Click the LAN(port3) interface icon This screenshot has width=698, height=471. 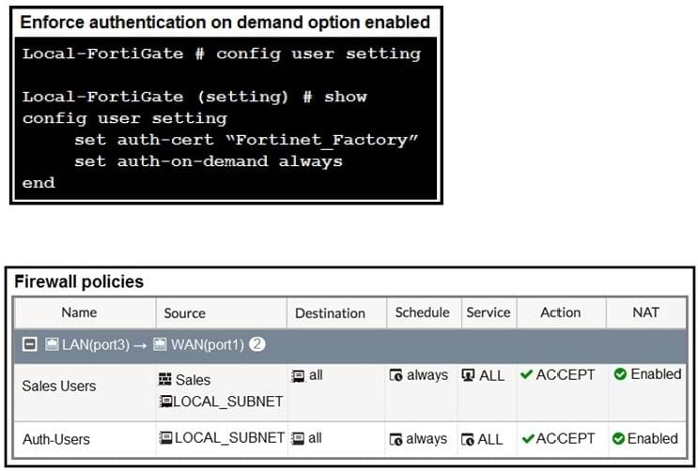(x=52, y=344)
